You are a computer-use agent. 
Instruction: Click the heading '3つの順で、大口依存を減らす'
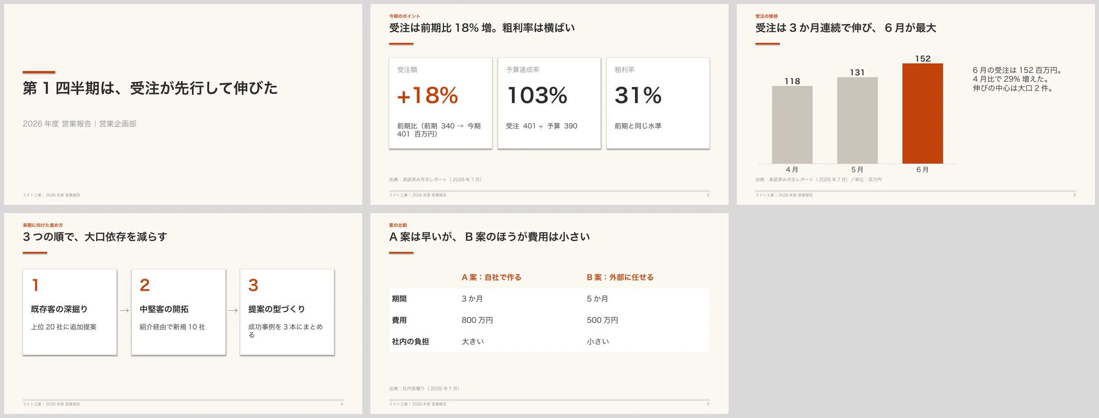pos(95,237)
